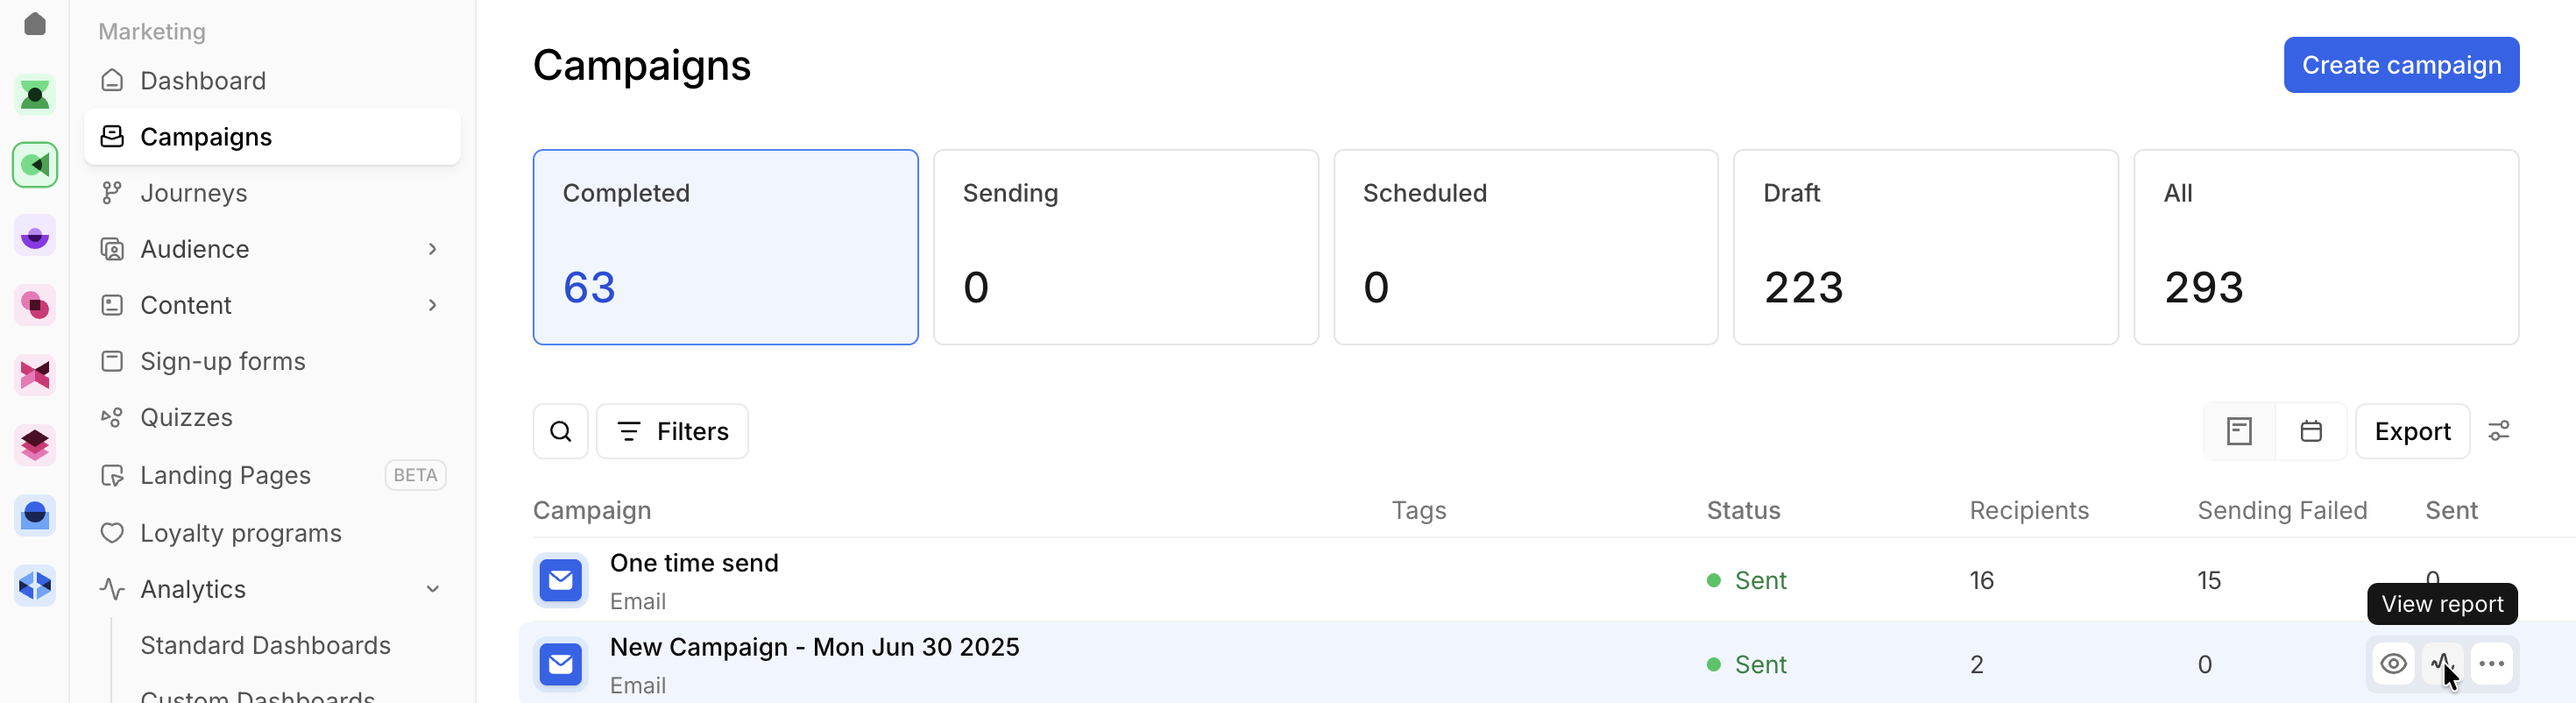Open Standard Dashboards under Analytics

click(x=265, y=645)
